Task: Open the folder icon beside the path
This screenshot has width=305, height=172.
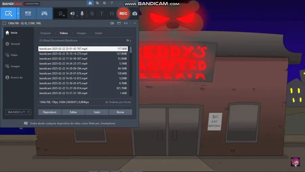Action: pos(128,40)
